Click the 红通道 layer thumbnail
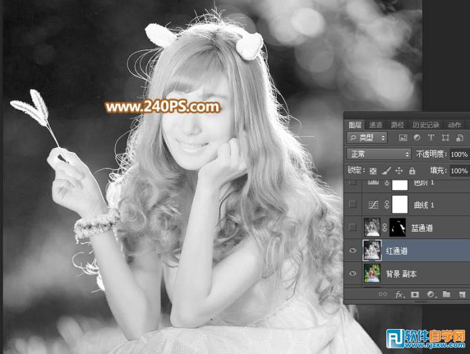470x354 pixels. pyautogui.click(x=372, y=250)
